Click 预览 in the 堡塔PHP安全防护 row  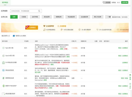click(x=120, y=86)
